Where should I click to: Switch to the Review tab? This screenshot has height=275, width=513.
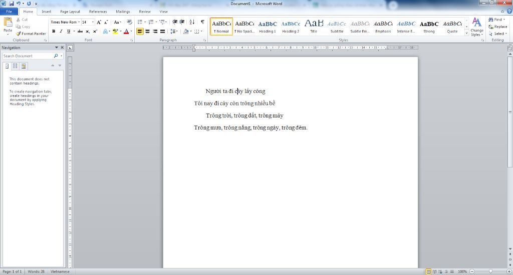pyautogui.click(x=145, y=11)
